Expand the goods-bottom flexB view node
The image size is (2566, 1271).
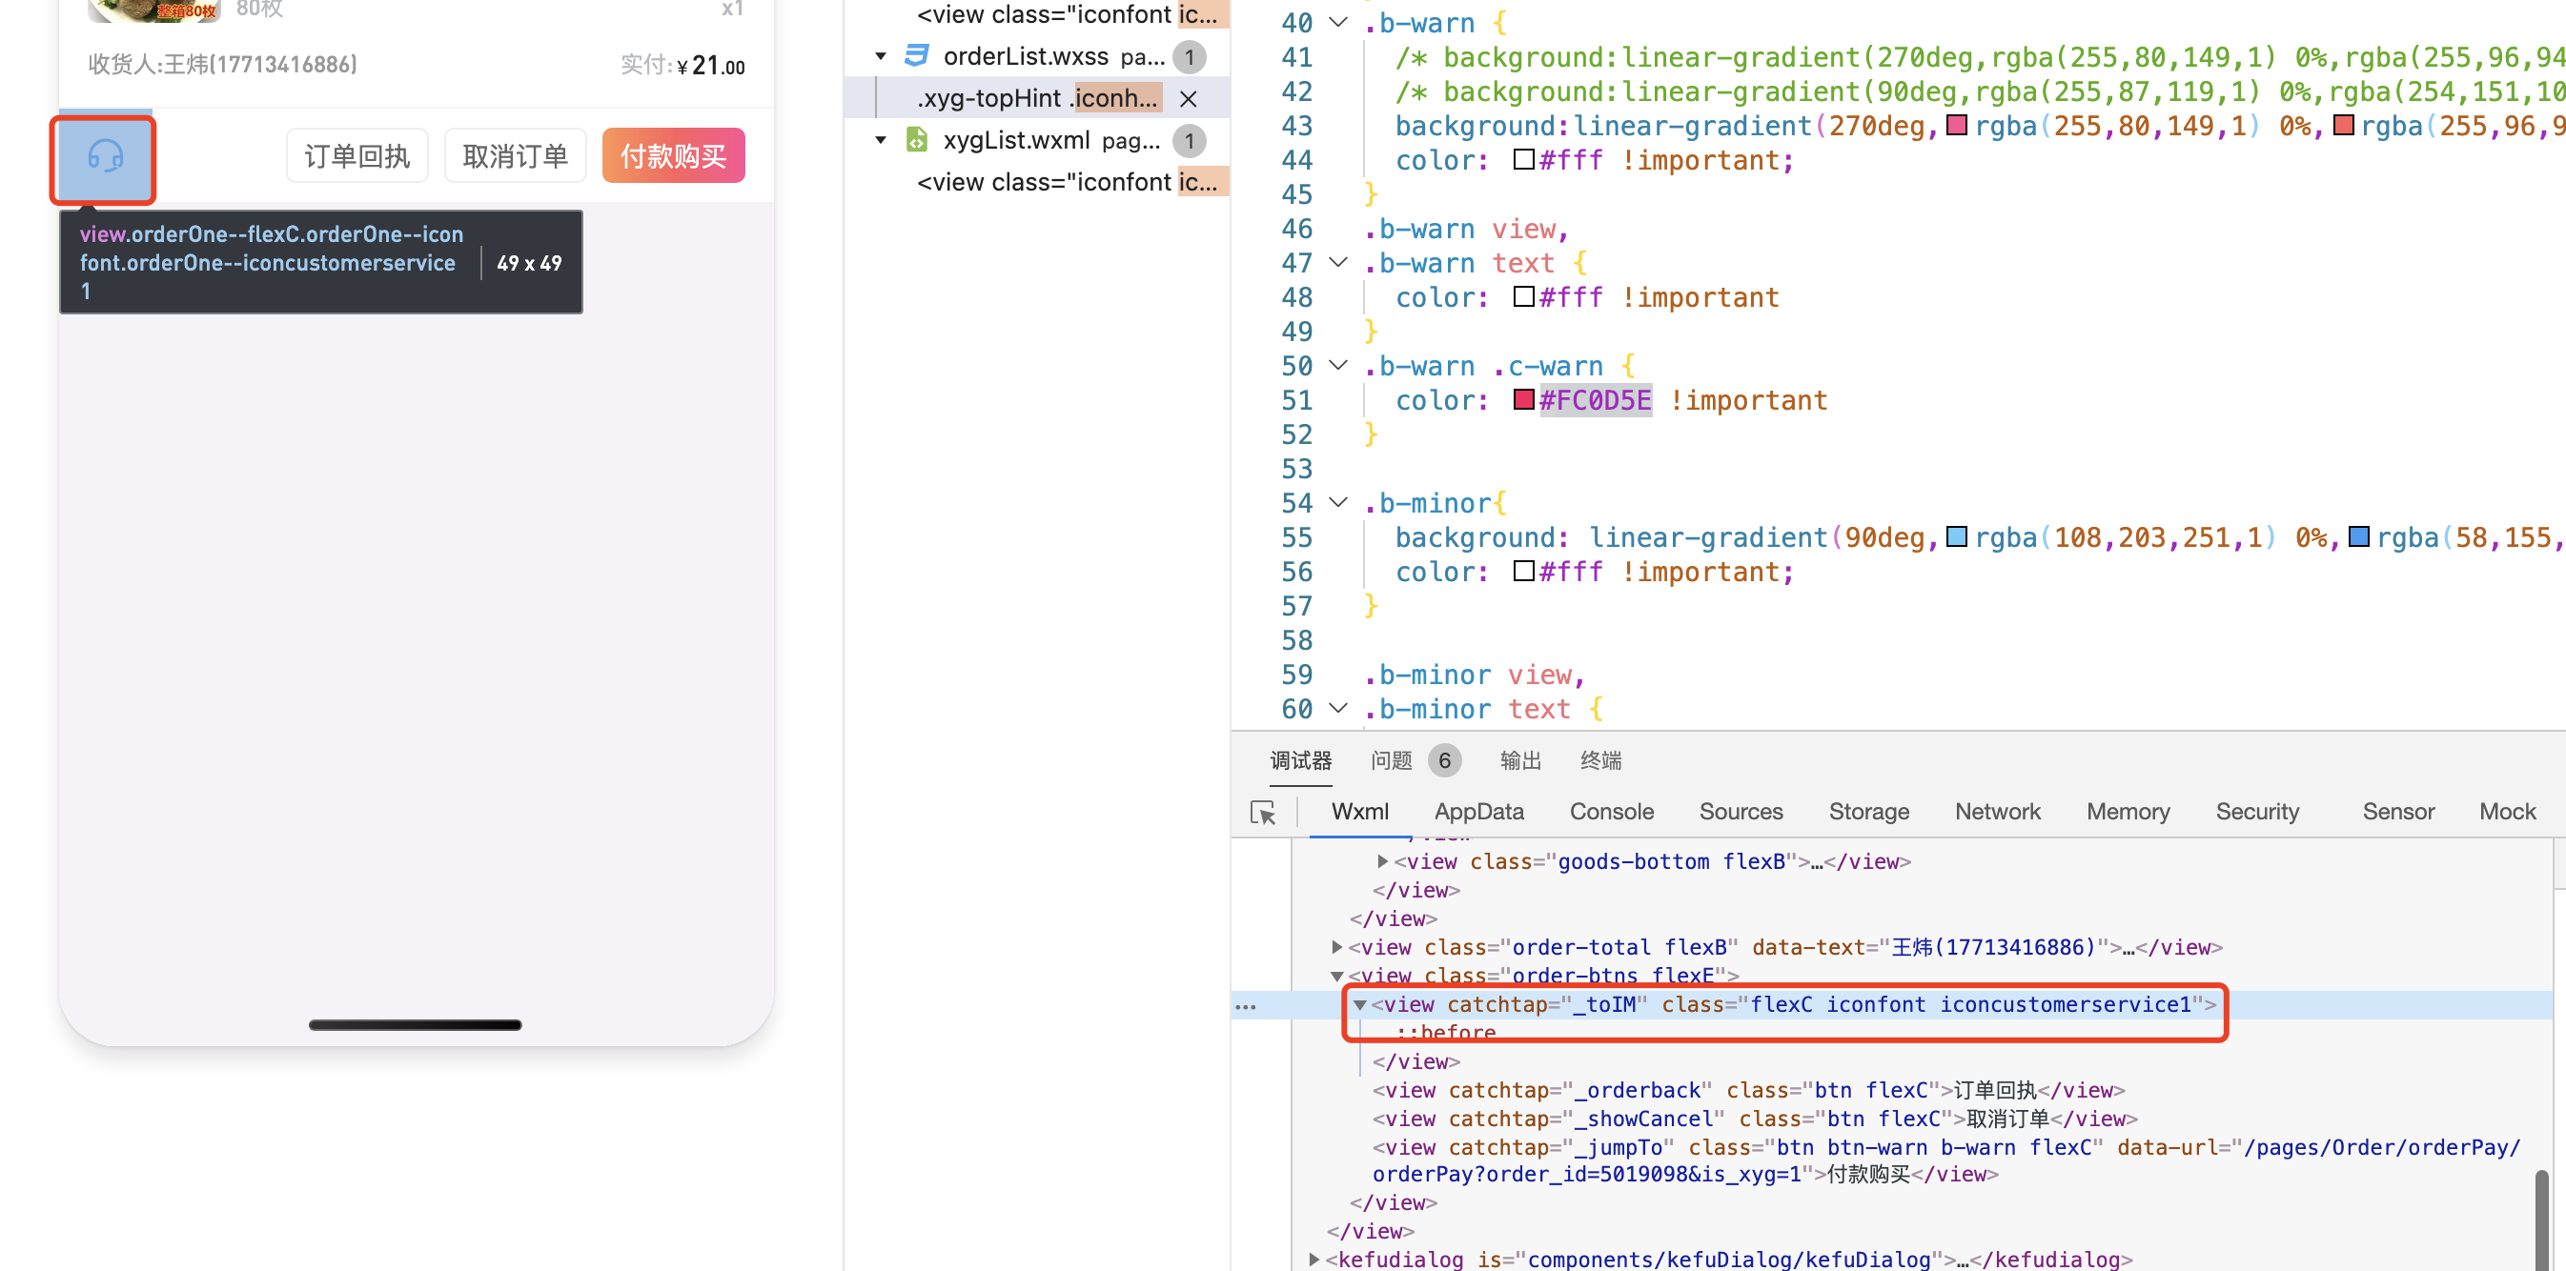click(x=1383, y=861)
